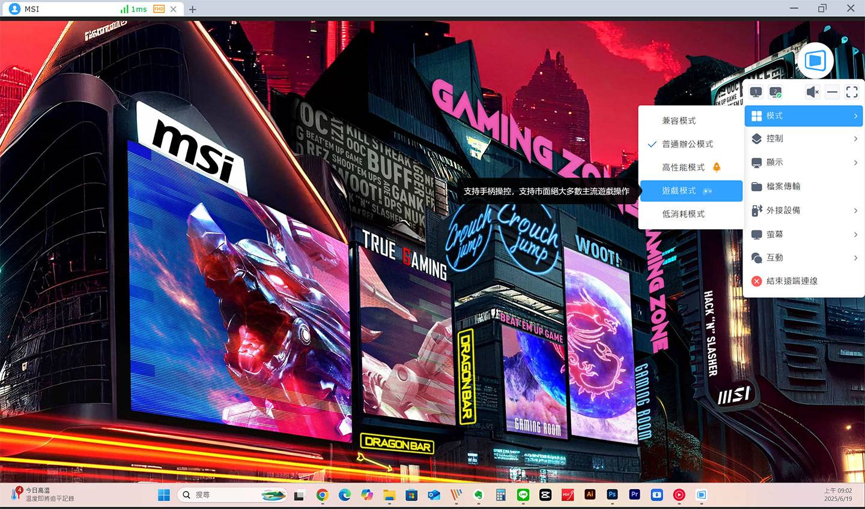Click the FHD resolution badge

click(x=159, y=9)
